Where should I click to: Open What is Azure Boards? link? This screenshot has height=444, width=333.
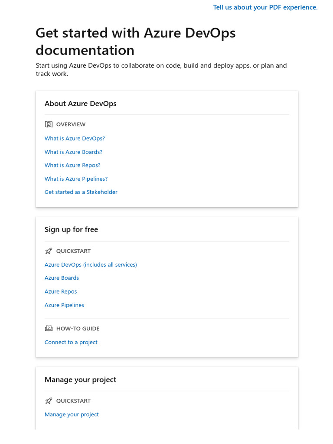pyautogui.click(x=73, y=152)
